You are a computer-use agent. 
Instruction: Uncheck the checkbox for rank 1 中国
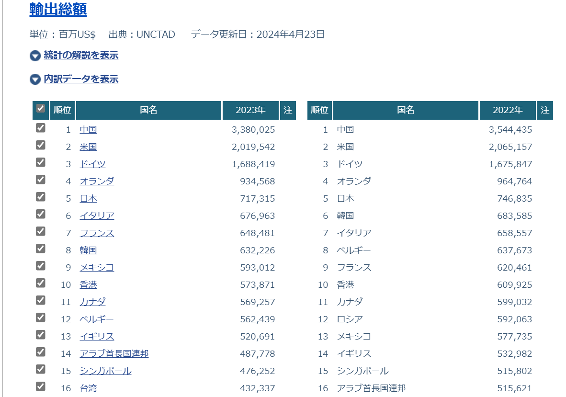(x=41, y=128)
